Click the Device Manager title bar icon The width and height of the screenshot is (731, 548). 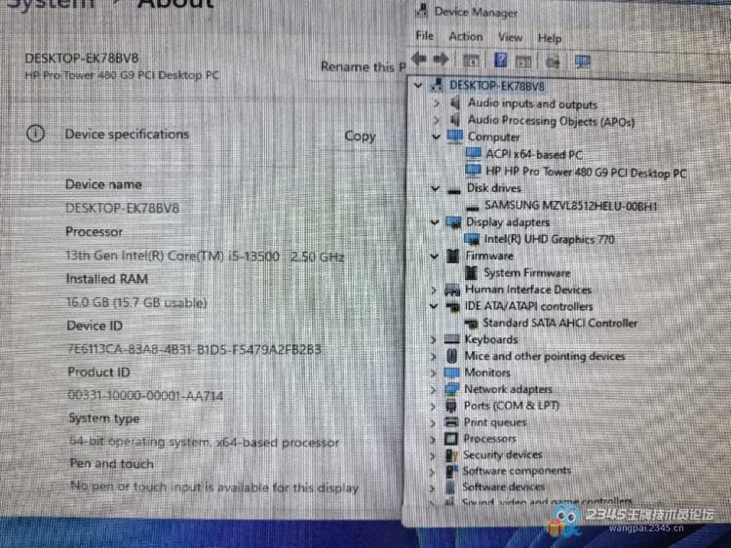coord(422,10)
